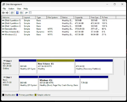This screenshot has height=102, width=127.
Task: Click the Disk Management title bar icon
Action: [x=4, y=4]
